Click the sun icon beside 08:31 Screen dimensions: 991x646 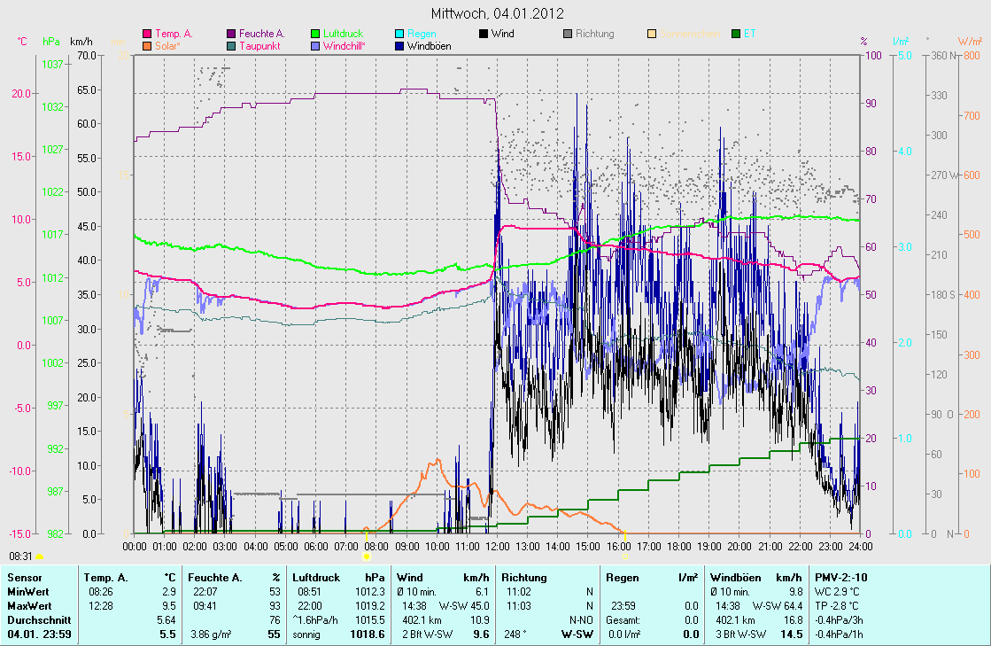pyautogui.click(x=40, y=556)
